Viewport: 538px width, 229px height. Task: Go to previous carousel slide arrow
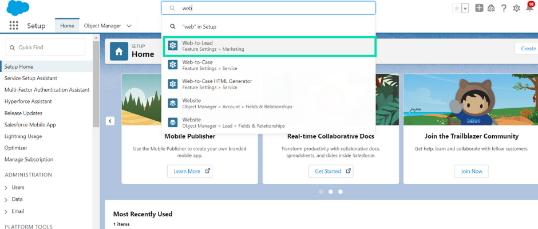tap(110, 121)
